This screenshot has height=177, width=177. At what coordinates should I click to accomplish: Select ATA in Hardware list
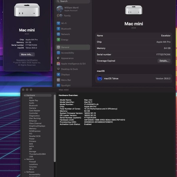31,98
